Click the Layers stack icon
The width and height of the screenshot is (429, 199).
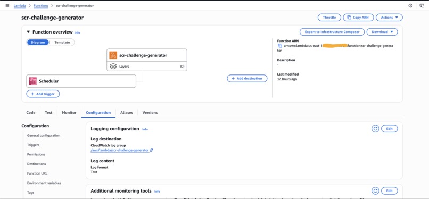[113, 67]
